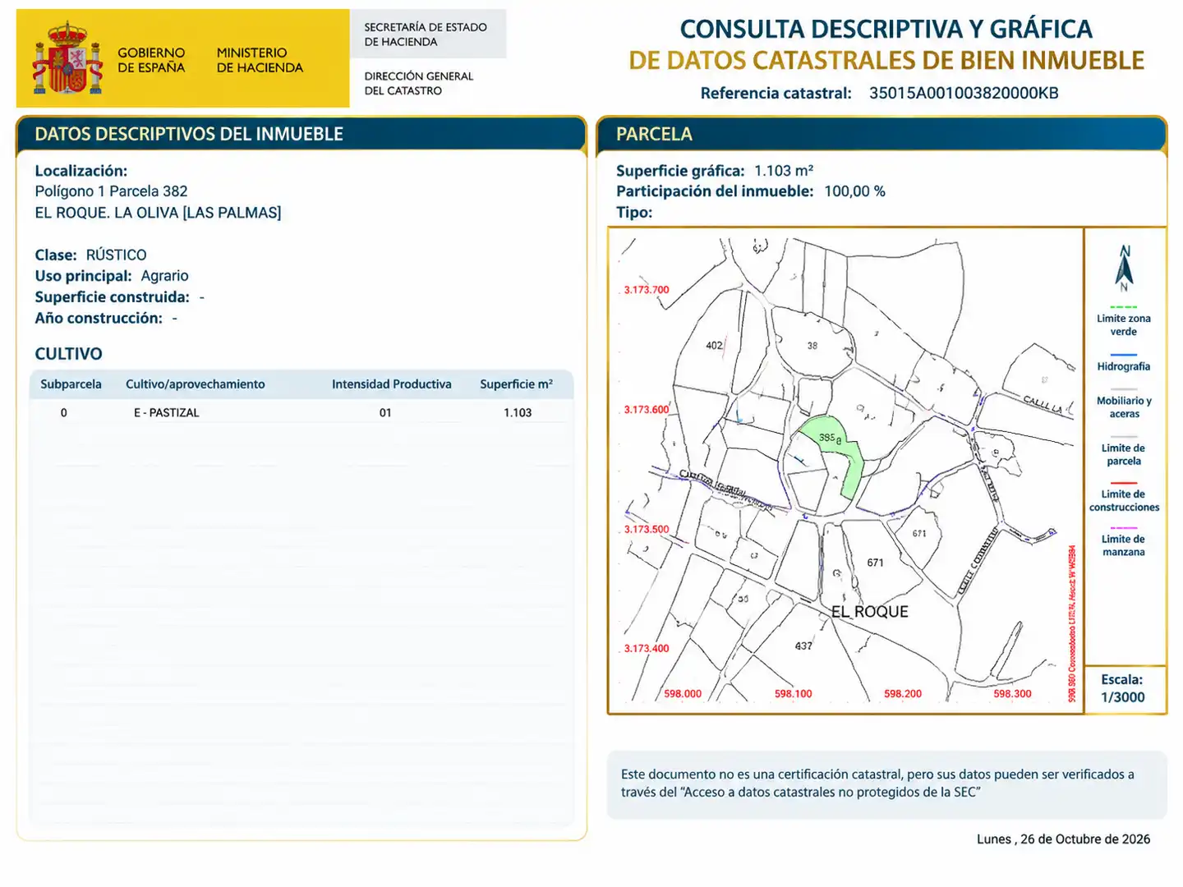
Task: Select DIRECCIÓN GENERAL DEL CATASTRO text
Action: (x=419, y=83)
